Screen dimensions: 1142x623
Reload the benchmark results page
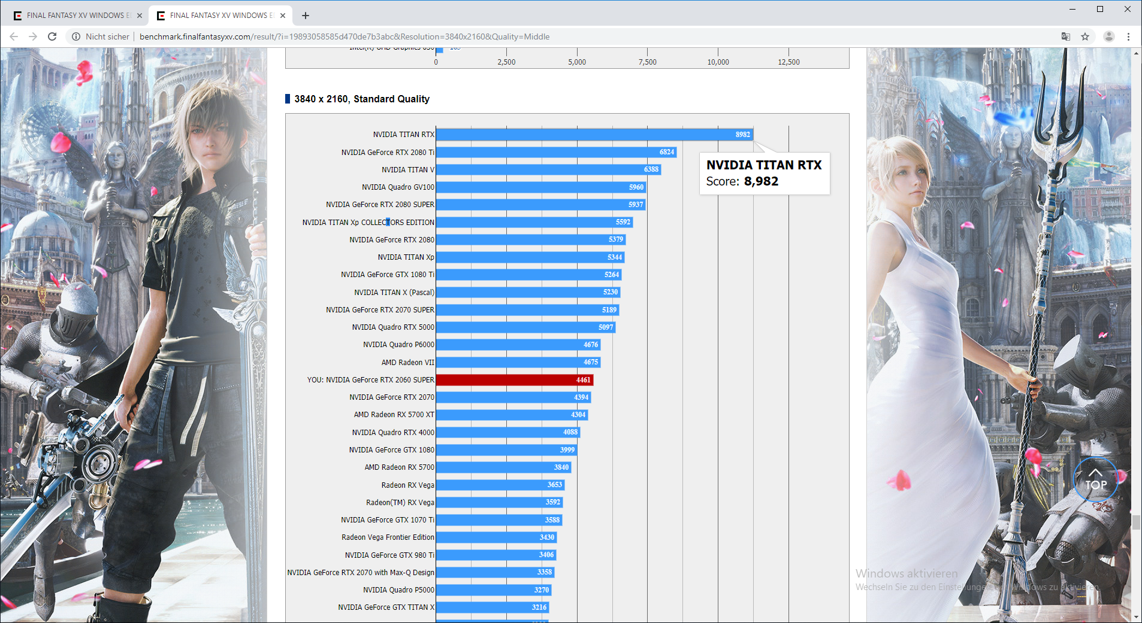point(52,37)
